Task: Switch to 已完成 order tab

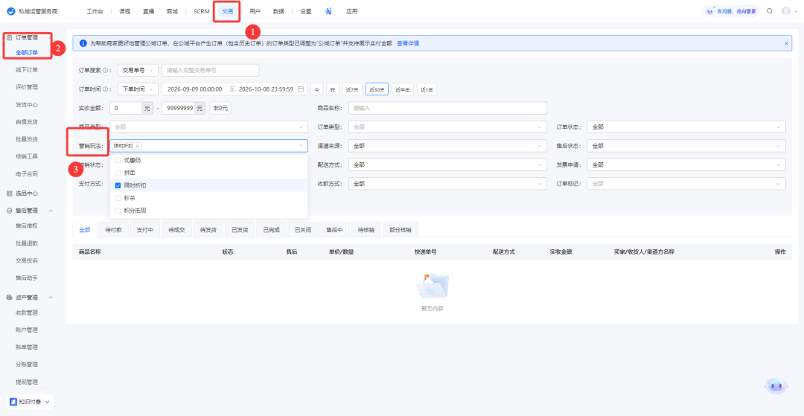Action: coord(271,230)
